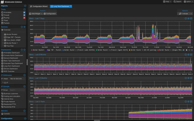Open the Firewall tool
The image size is (194, 121).
click(6, 15)
